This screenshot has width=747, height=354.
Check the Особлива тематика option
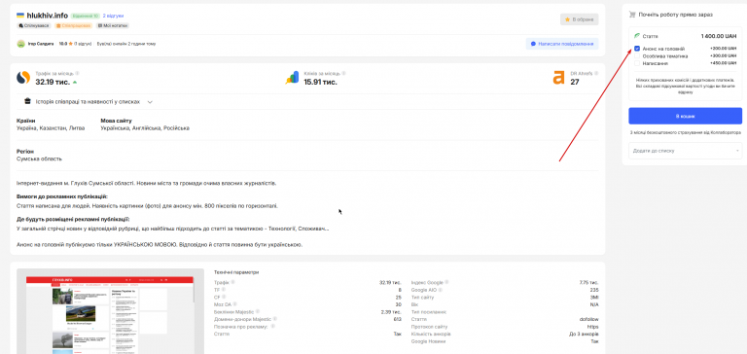(x=637, y=55)
